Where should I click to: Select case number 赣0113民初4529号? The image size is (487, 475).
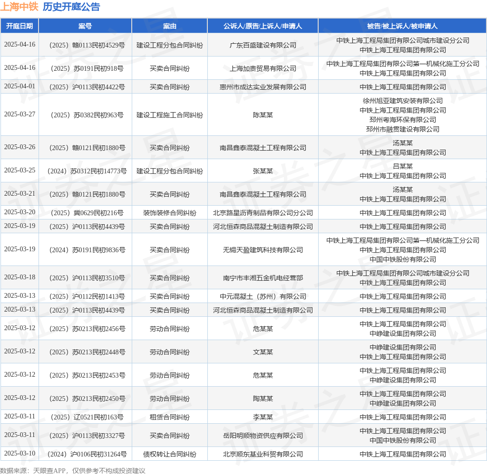coord(88,45)
